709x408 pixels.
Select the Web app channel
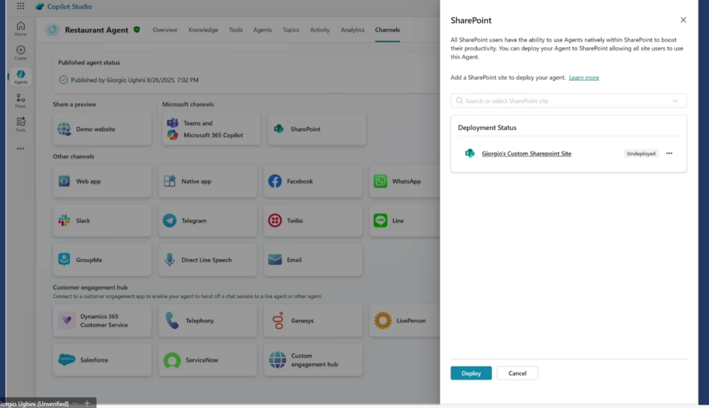tap(102, 181)
